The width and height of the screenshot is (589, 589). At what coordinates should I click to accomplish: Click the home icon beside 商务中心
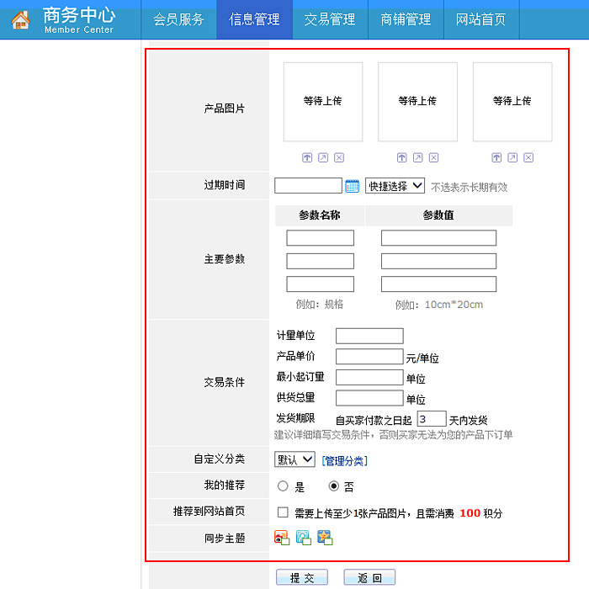click(20, 20)
